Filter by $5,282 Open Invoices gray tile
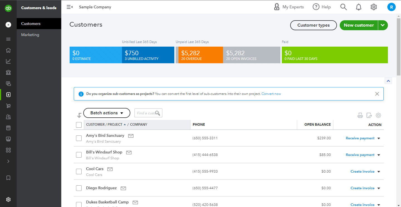The width and height of the screenshot is (401, 207). [252, 55]
